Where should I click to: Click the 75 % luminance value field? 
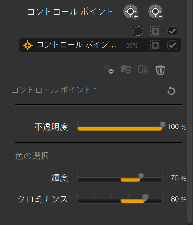point(178,178)
